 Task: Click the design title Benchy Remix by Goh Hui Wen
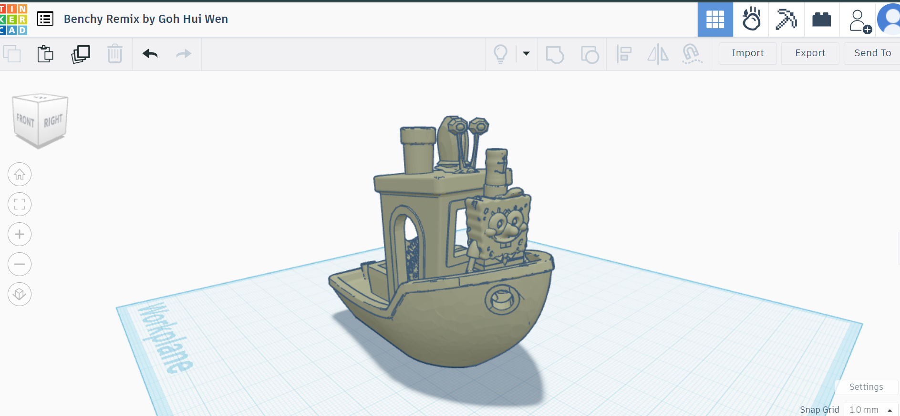tap(146, 19)
